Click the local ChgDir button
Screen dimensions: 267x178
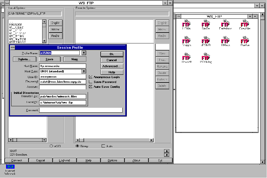point(56,23)
